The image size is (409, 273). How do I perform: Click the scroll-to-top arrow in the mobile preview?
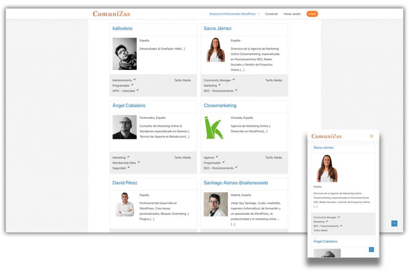point(371,249)
